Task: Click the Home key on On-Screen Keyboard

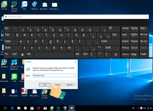Action: (x=125, y=29)
